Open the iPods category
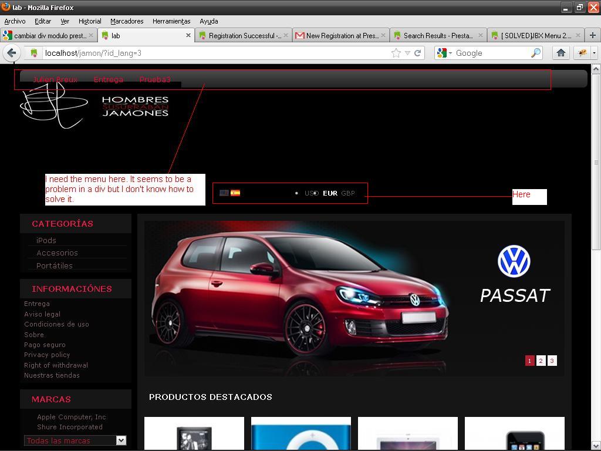Screen dimensions: 601x451 [46, 240]
